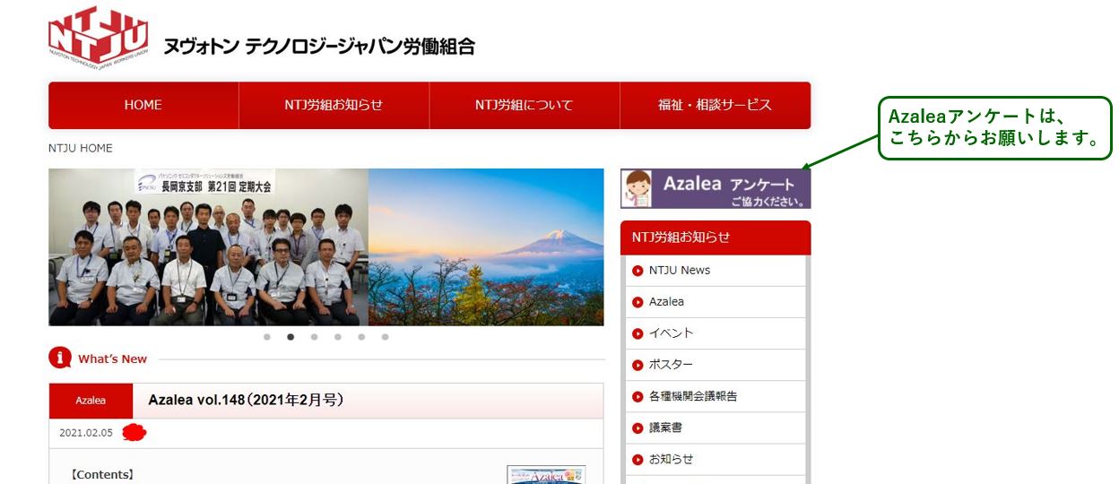
Task: Select the sixth slideshow dot
Action: tap(385, 337)
